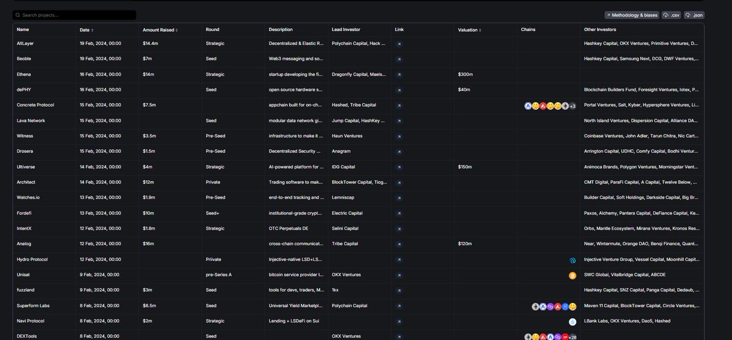
Task: Open the Watches.io row link icon
Action: pos(399,198)
